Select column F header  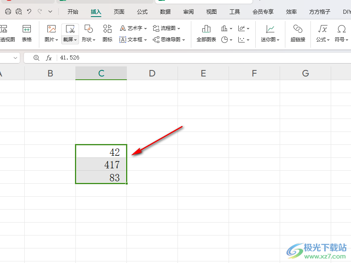(x=254, y=73)
